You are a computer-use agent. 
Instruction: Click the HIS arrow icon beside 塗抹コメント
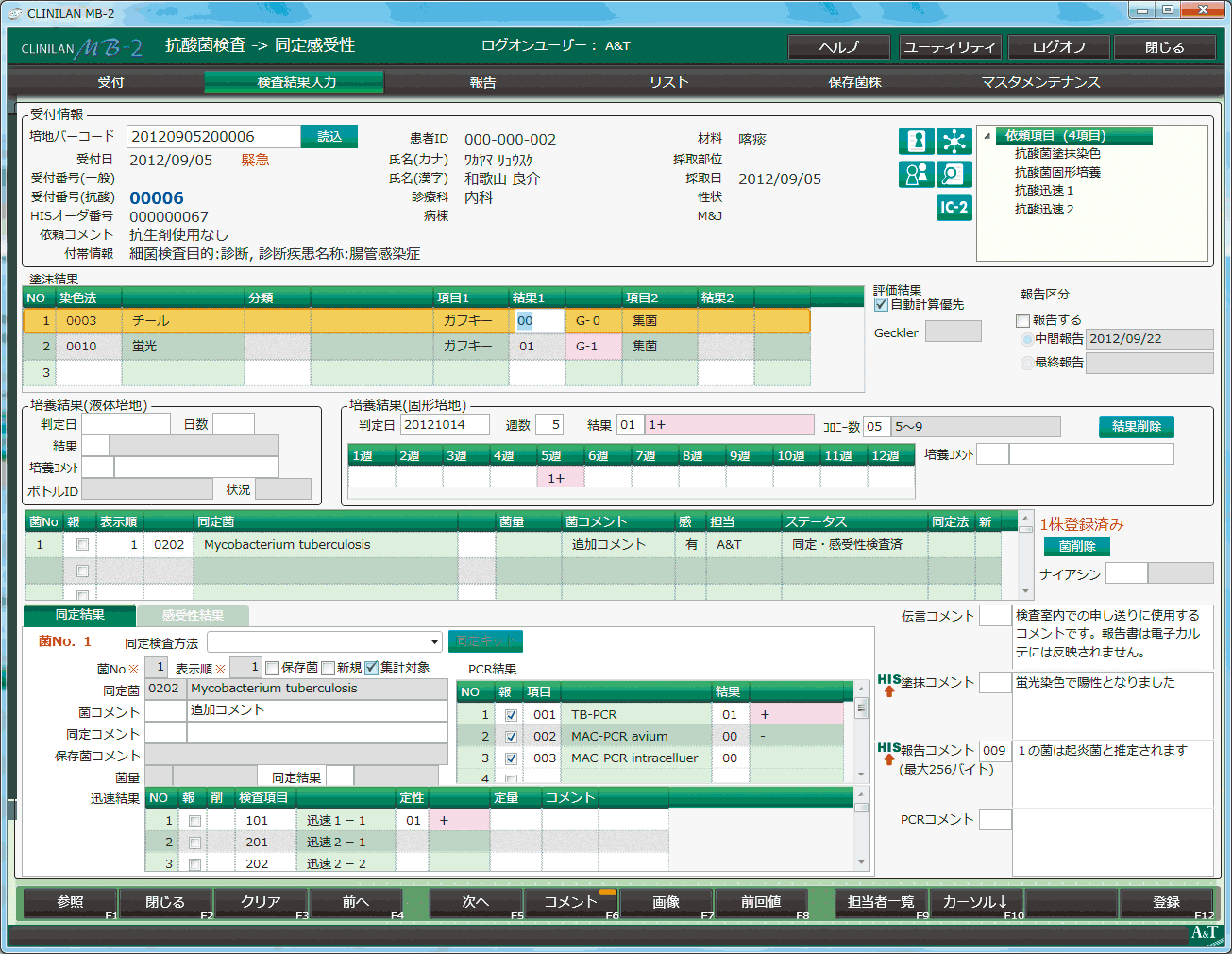click(888, 685)
